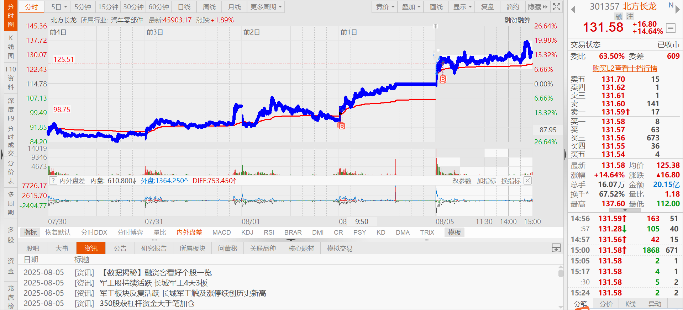683x310 pixels.
Task: Click the 复盘 replay button
Action: [488, 7]
